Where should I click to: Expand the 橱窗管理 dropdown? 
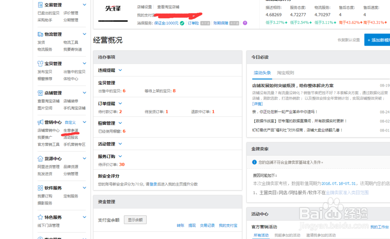pyautogui.click(x=120, y=123)
